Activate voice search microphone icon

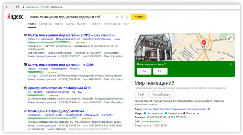(122, 17)
